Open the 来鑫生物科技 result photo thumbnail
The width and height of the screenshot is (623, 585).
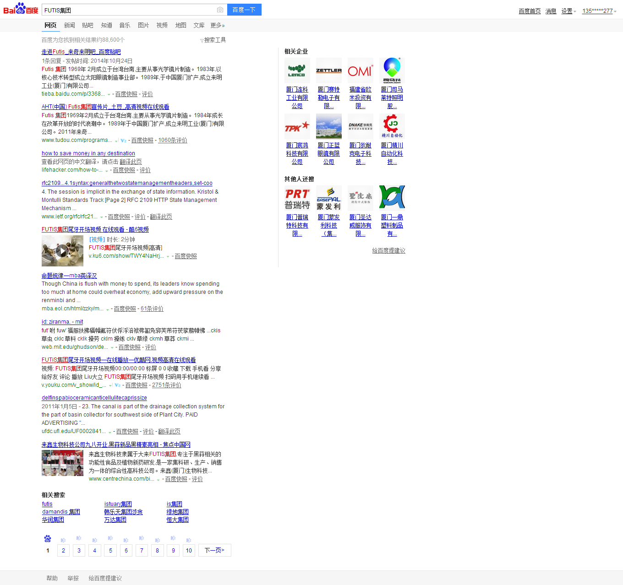tap(62, 463)
